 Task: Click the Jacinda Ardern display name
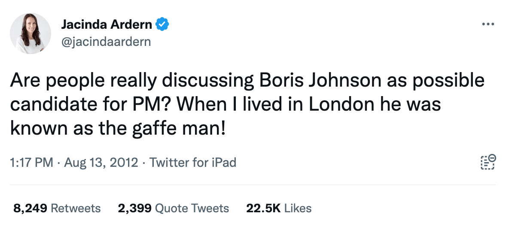(107, 24)
